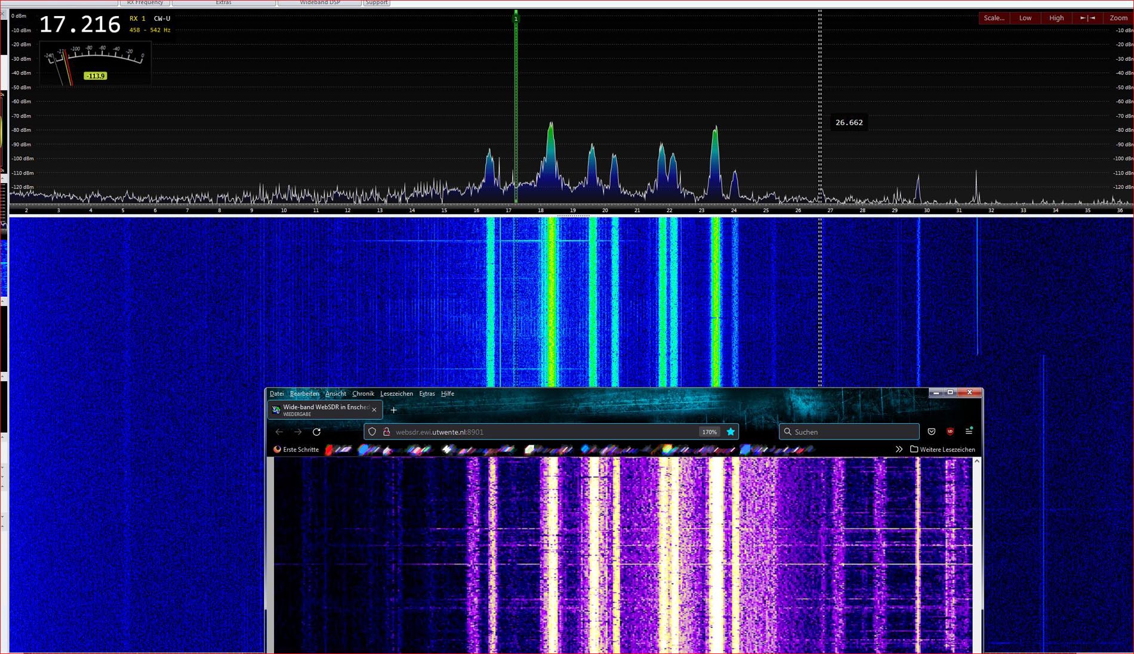Open the uBlock Origin extension icon

click(x=950, y=432)
